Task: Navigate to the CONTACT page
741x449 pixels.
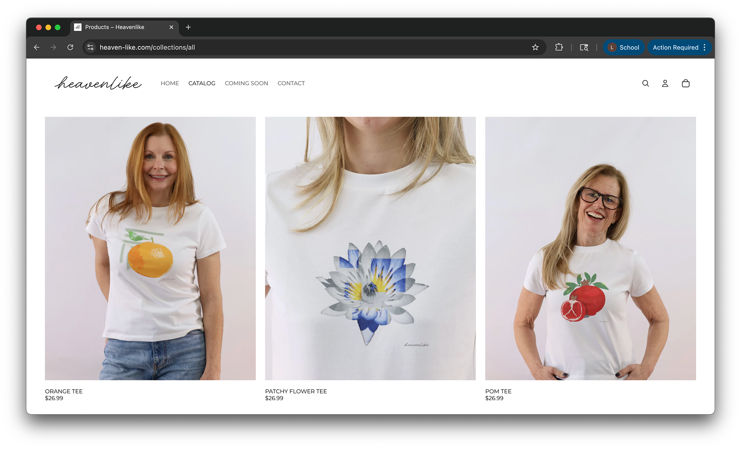Action: point(291,83)
